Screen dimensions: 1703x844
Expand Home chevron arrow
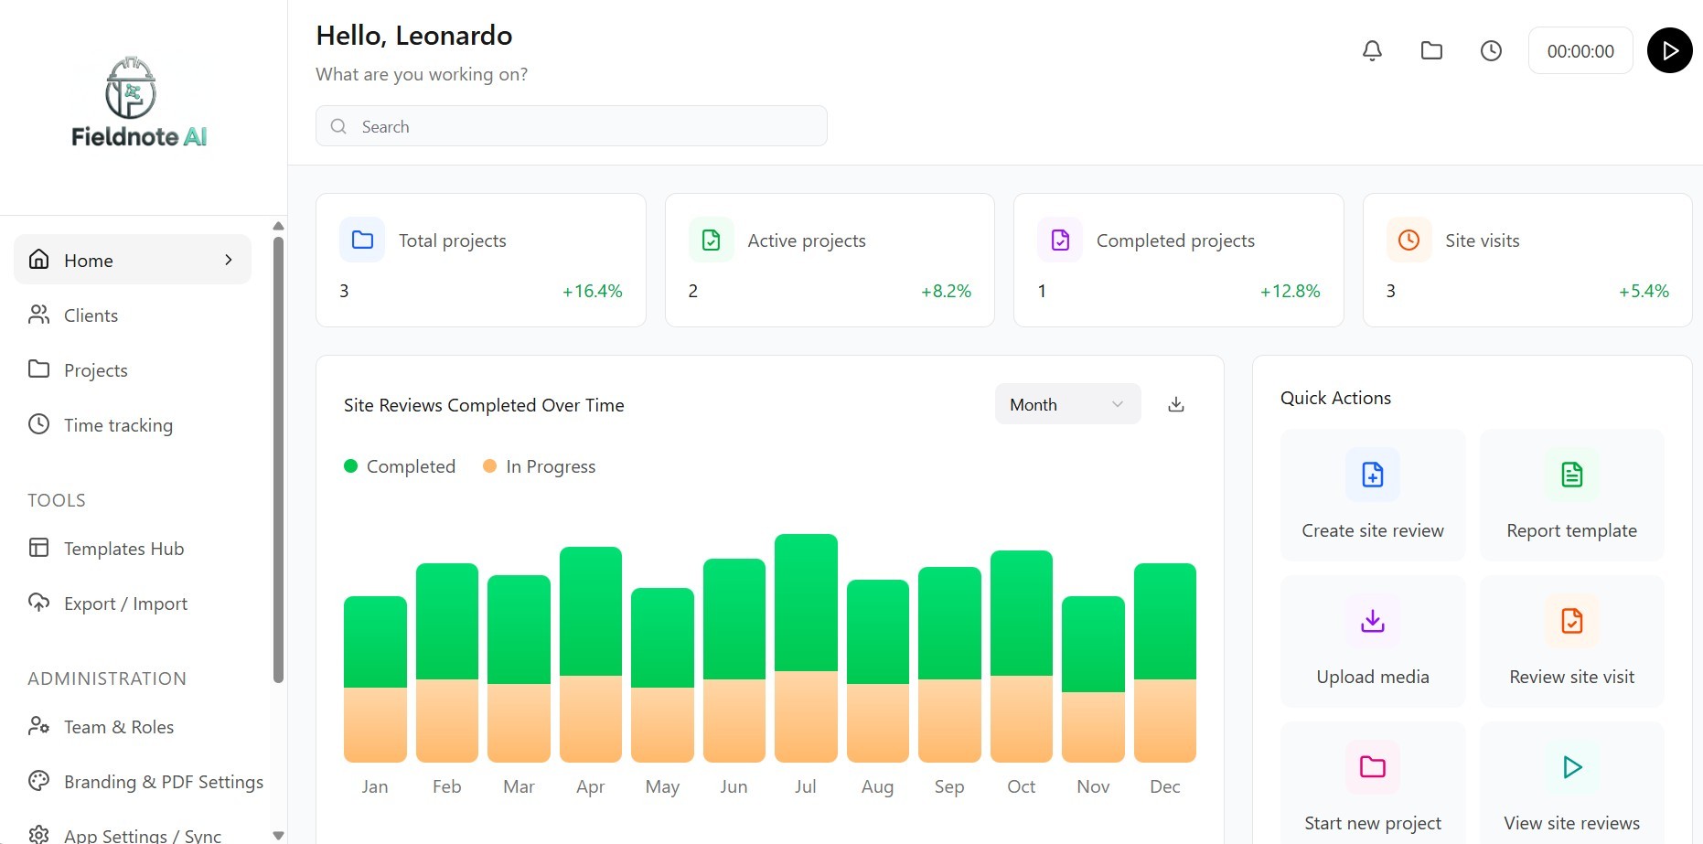pos(229,260)
